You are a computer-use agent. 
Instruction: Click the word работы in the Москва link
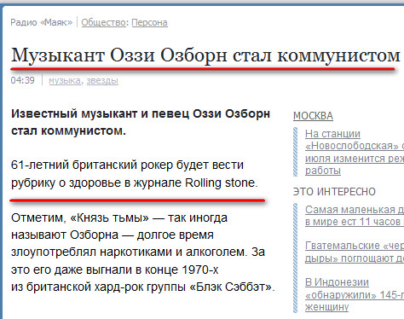coord(323,171)
